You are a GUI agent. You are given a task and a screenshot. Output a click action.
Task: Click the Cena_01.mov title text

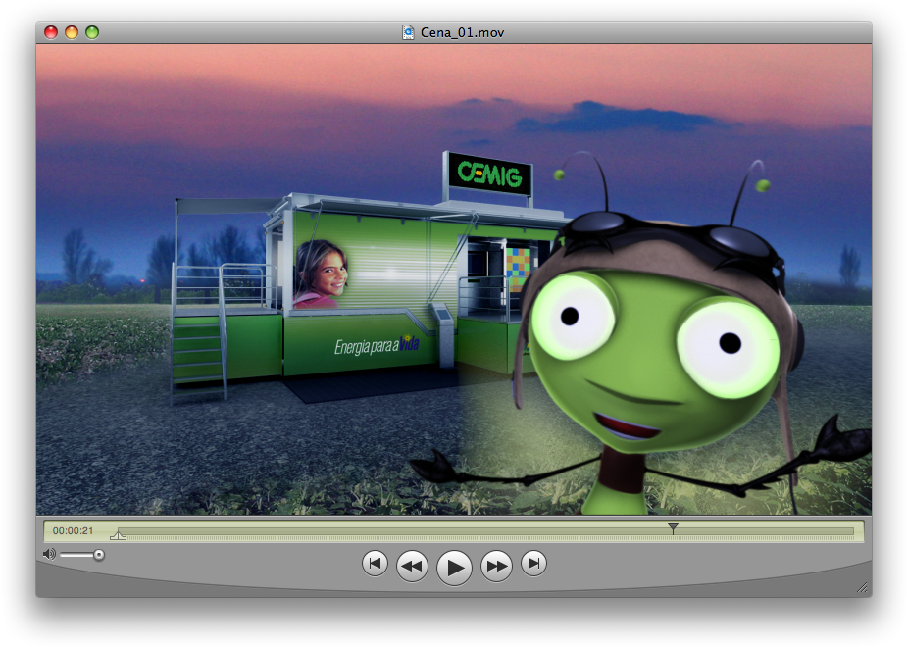point(462,32)
